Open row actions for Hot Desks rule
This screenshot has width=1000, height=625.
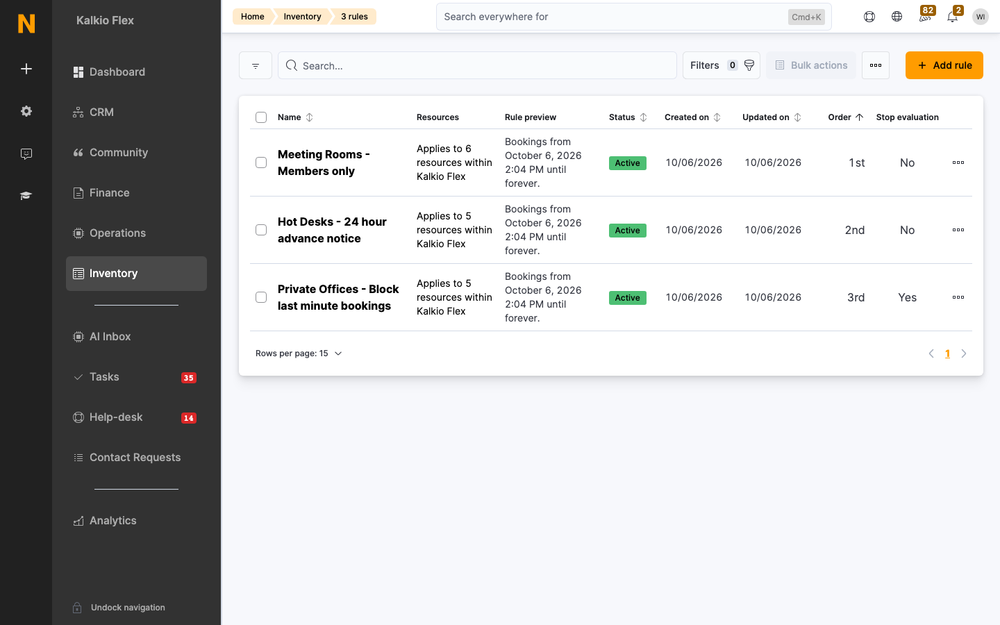(958, 230)
